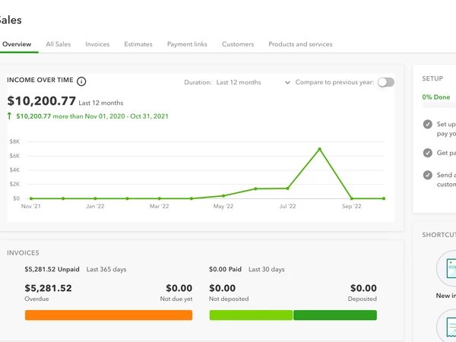
Task: Open the Products and services tab
Action: coord(300,44)
